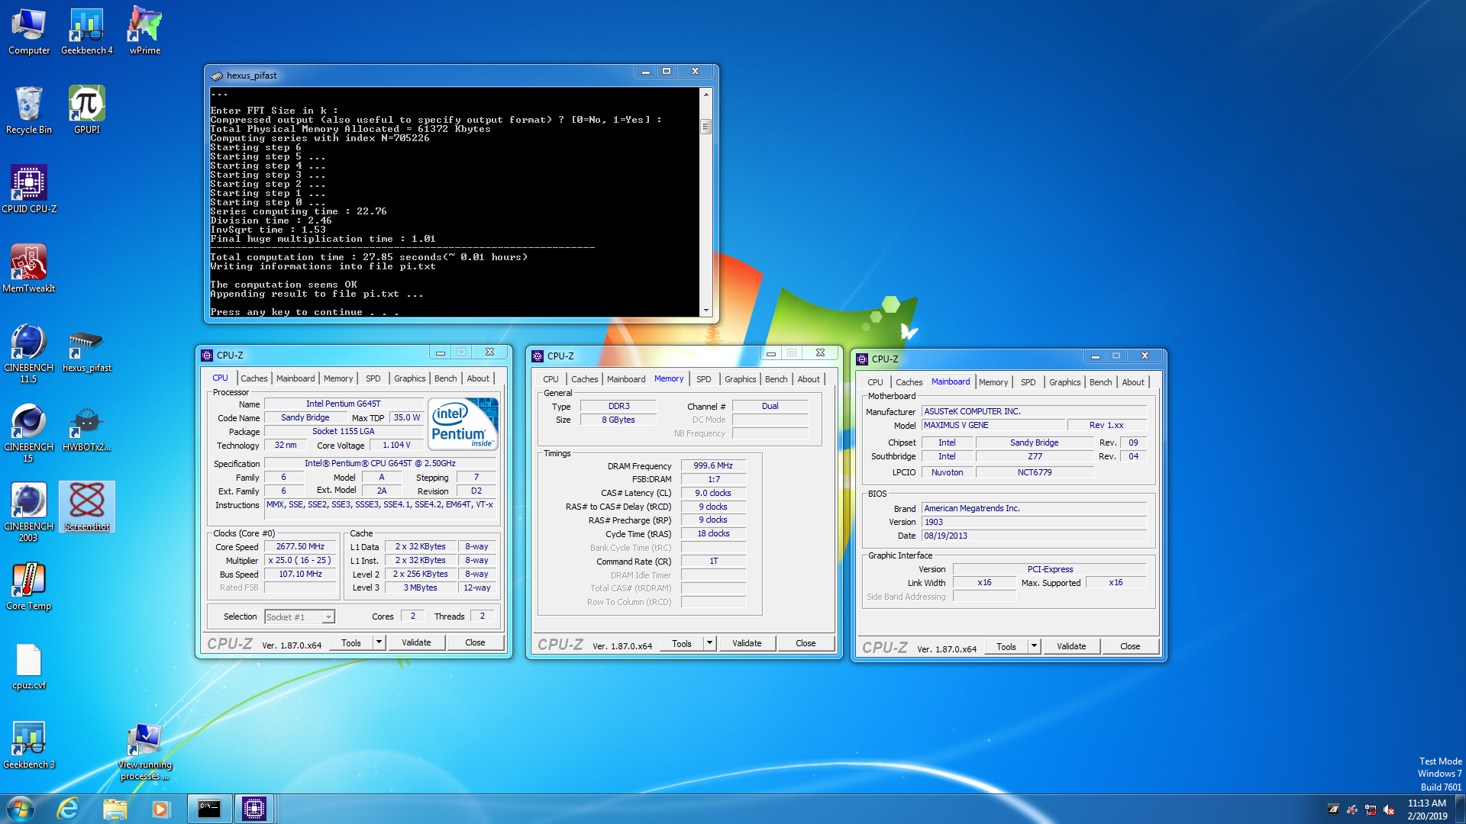Switch to About tab in Memory CPU-Z window
The image size is (1466, 824).
tap(809, 379)
